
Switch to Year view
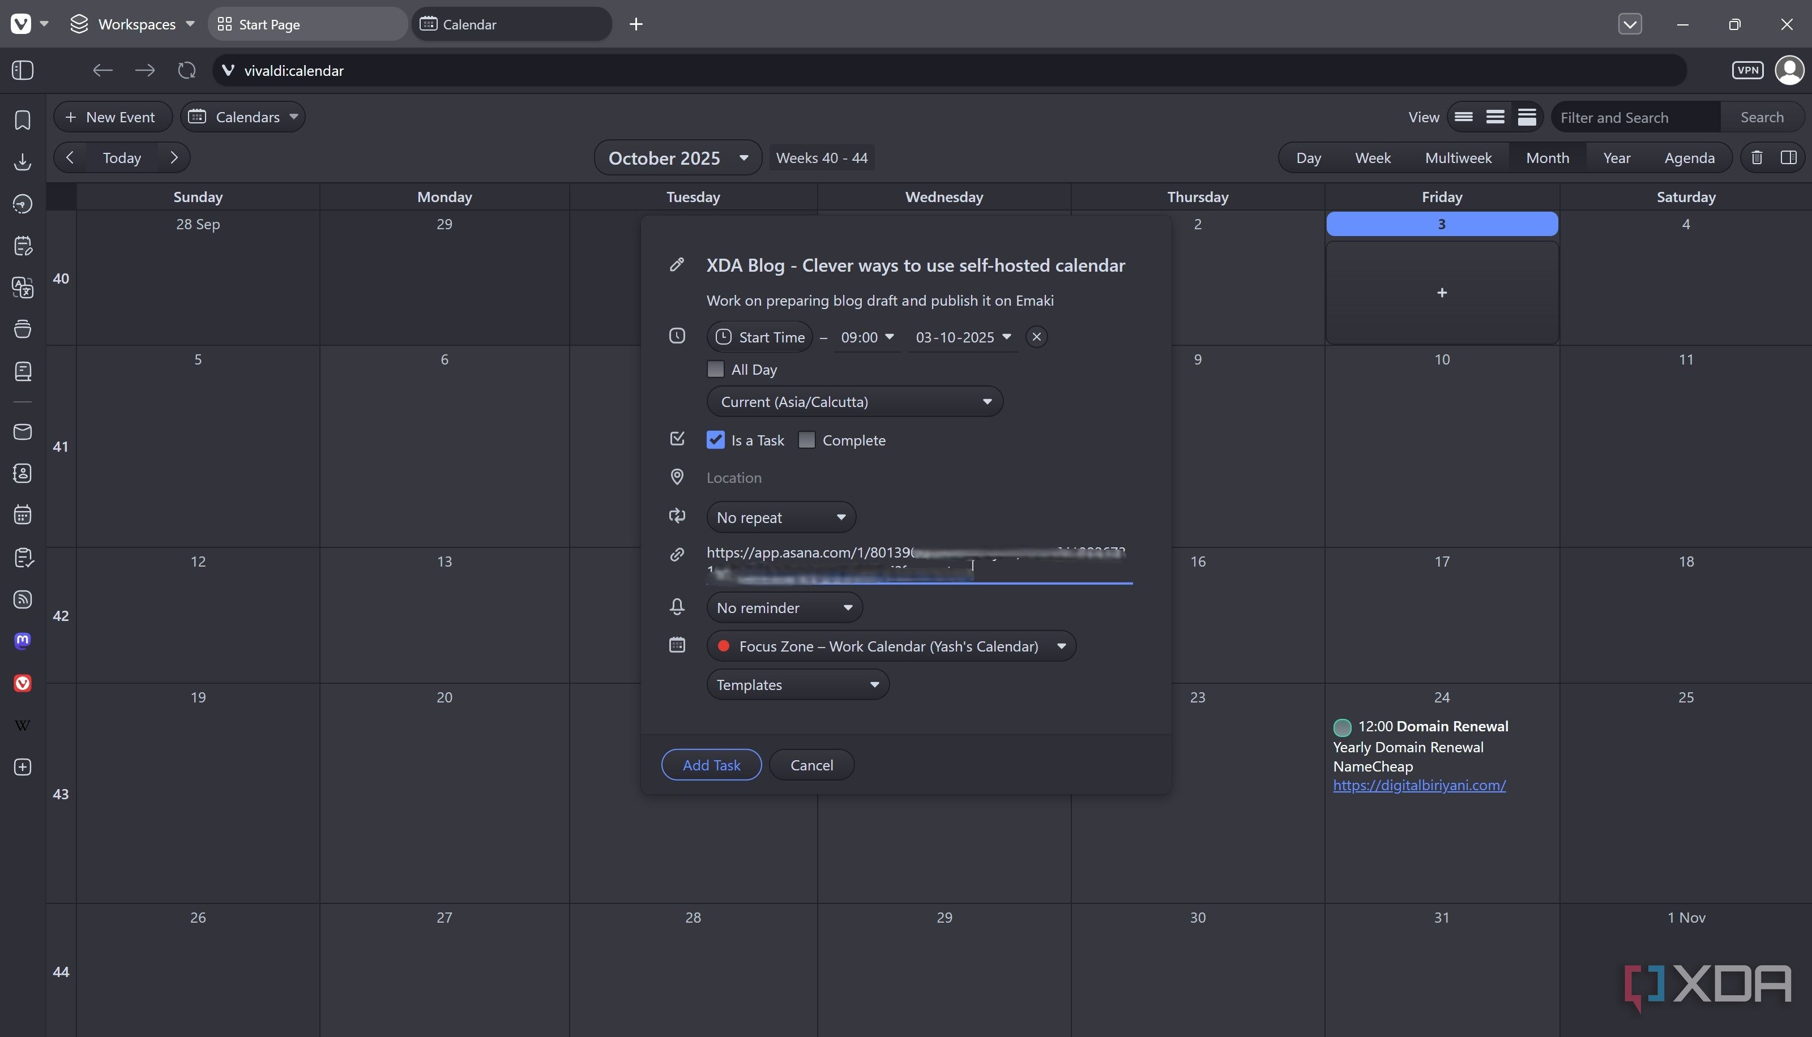pos(1617,157)
